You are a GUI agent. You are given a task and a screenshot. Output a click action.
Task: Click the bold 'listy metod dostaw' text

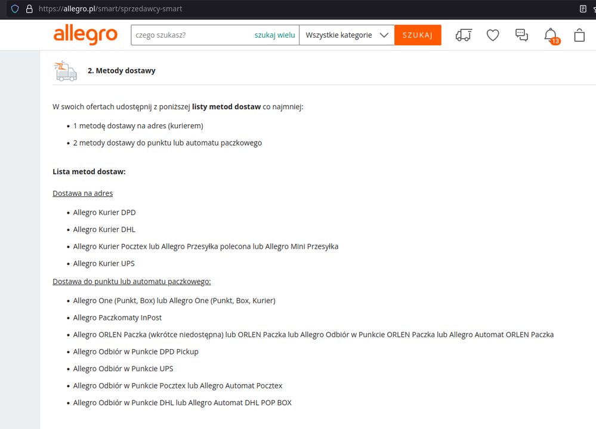click(x=226, y=107)
